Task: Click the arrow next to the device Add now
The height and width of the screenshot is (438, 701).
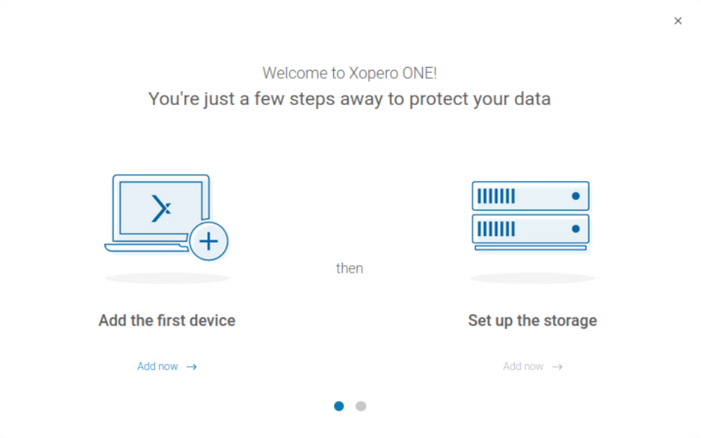Action: [191, 367]
